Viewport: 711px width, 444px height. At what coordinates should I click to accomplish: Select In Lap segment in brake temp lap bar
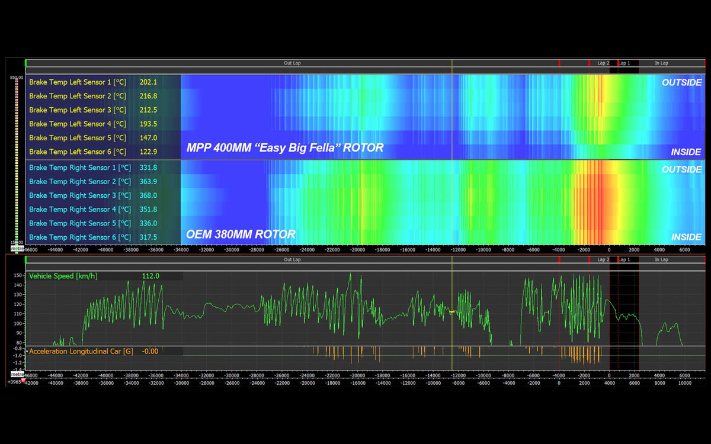tap(661, 63)
